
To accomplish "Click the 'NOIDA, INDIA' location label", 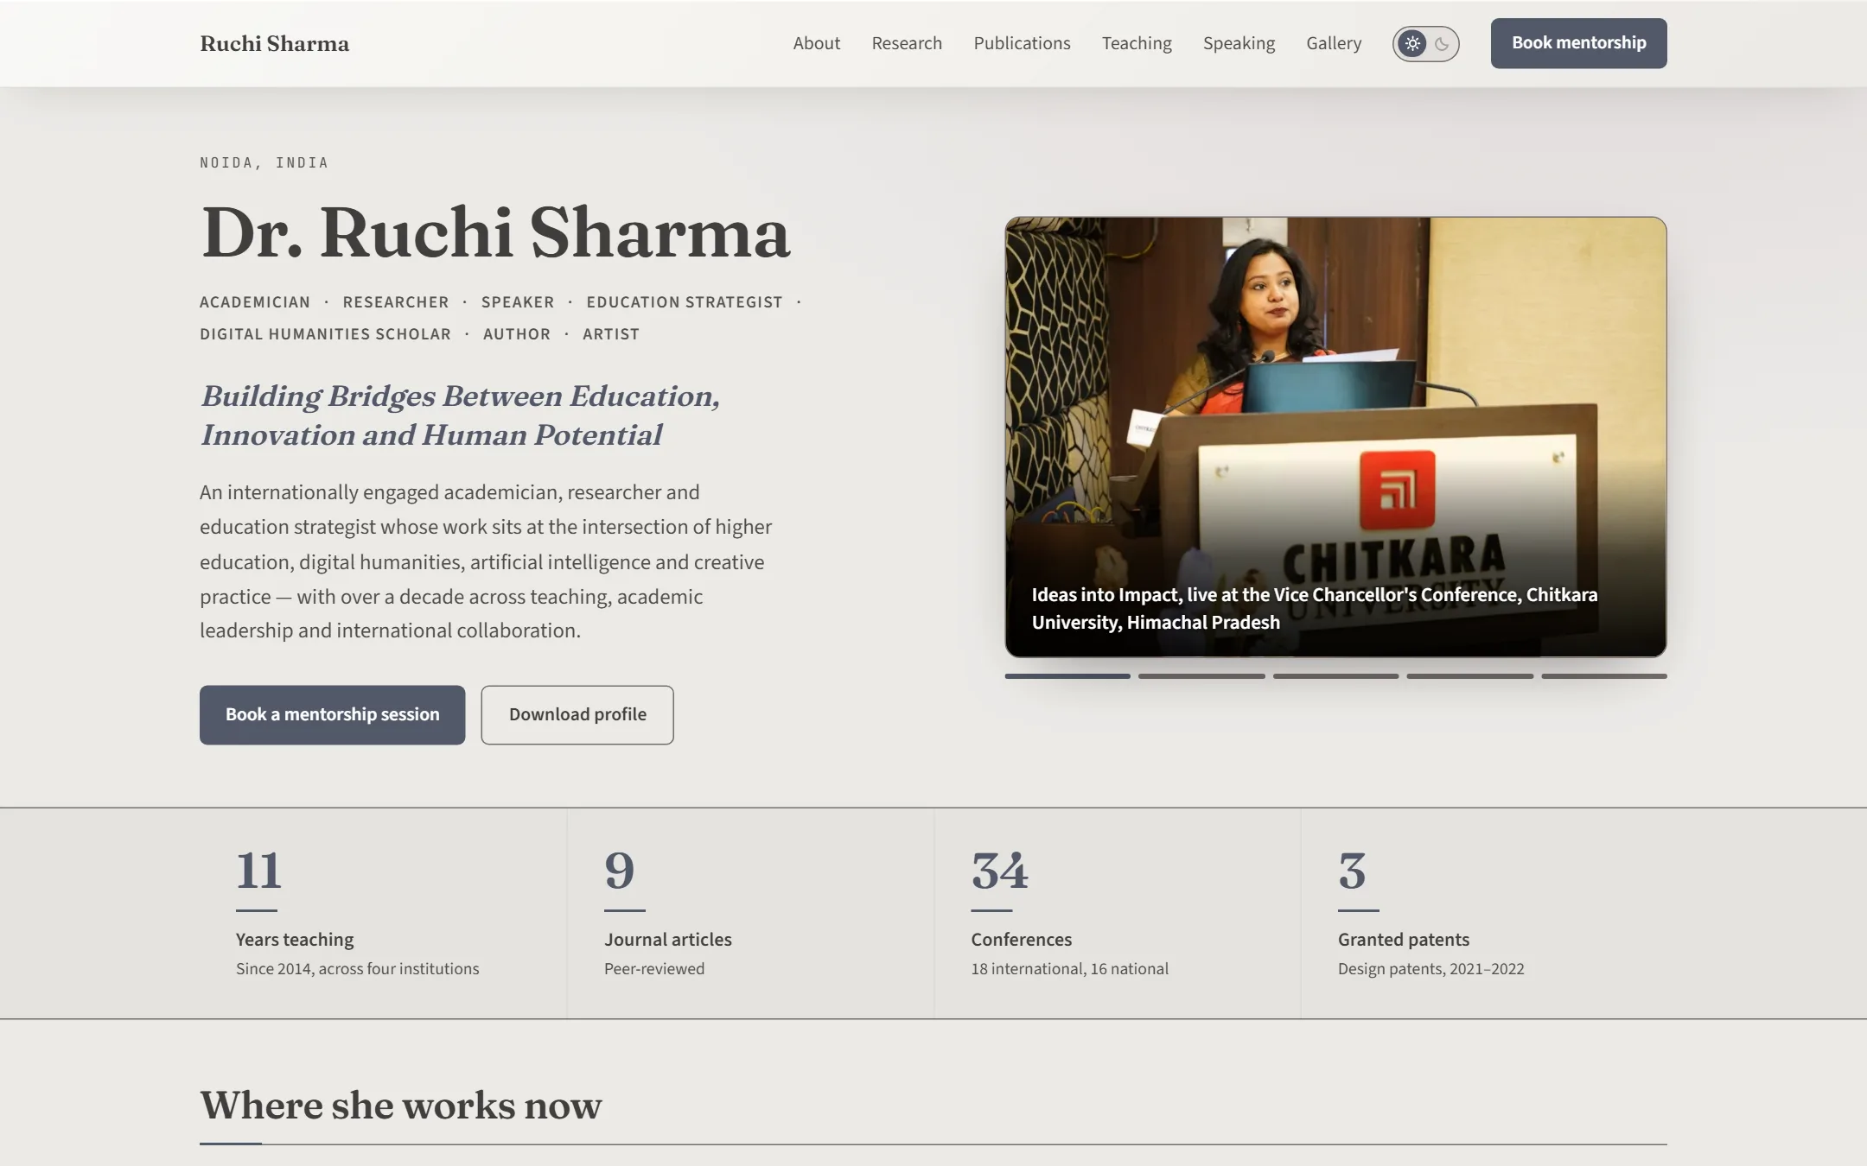I will 264,162.
